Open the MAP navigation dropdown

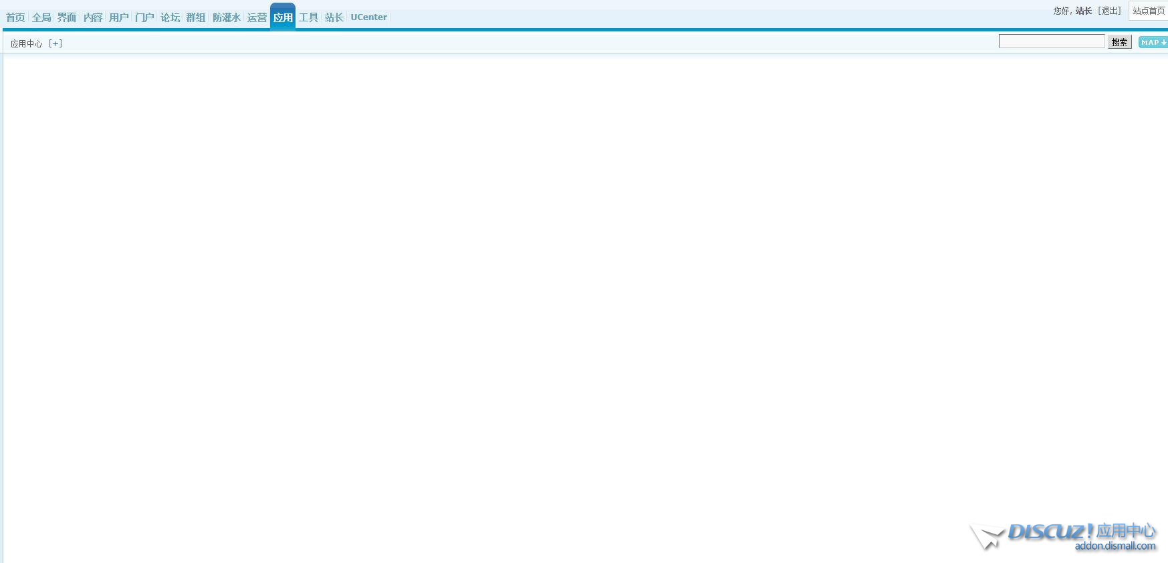pos(1153,42)
